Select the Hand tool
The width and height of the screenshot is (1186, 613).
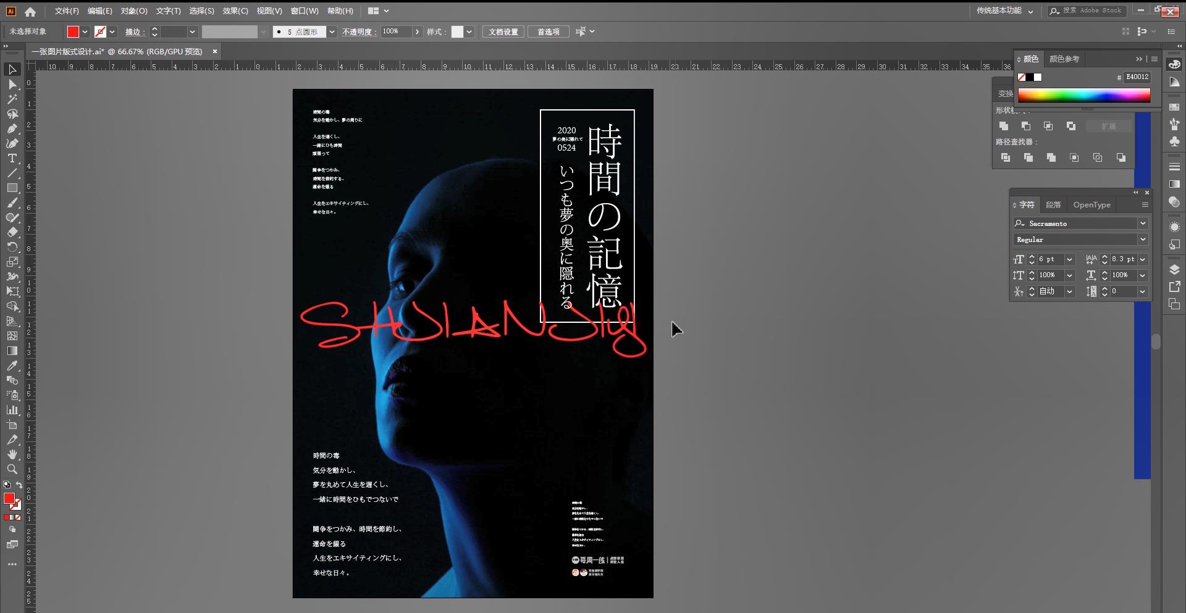[12, 454]
